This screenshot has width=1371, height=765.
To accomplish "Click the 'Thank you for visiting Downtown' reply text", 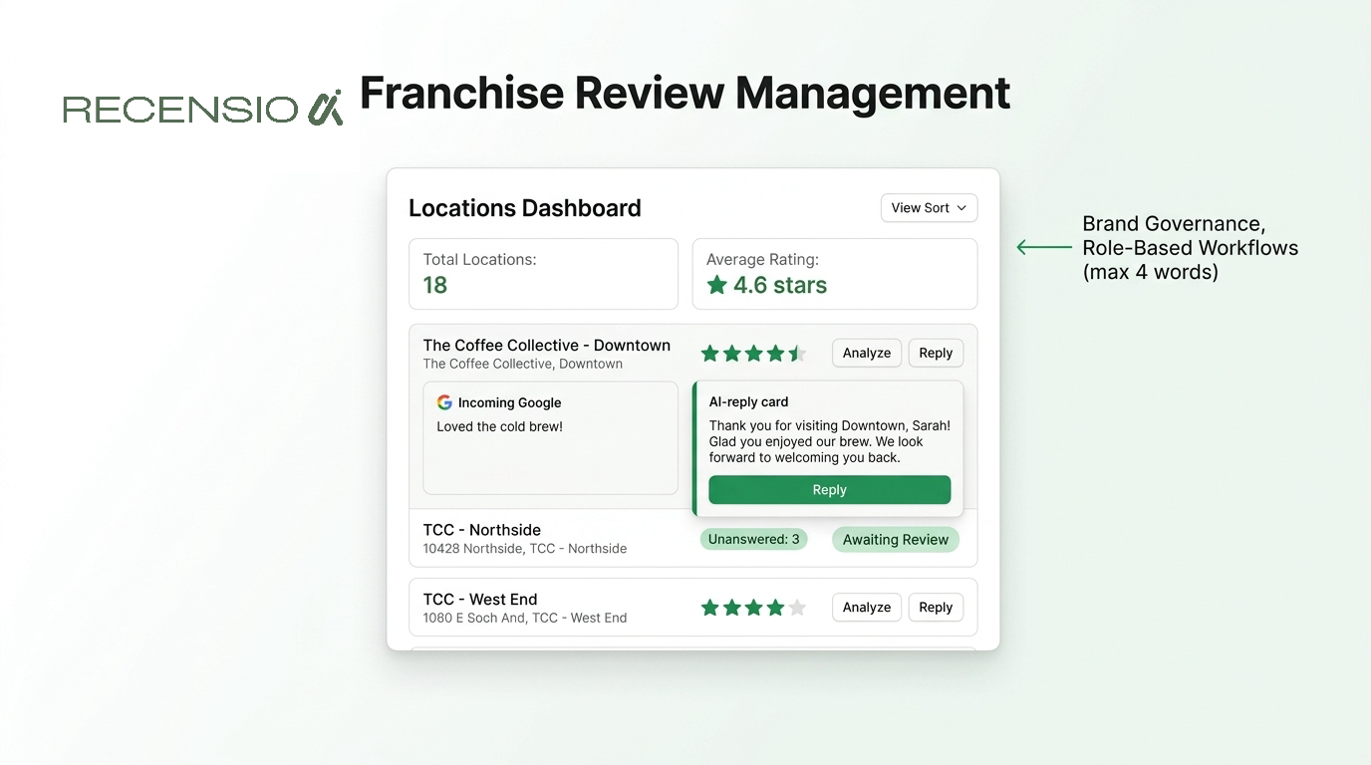I will click(x=830, y=441).
